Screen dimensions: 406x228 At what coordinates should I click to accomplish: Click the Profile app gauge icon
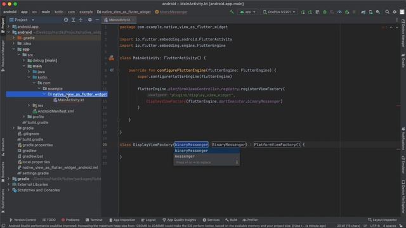coord(339,12)
